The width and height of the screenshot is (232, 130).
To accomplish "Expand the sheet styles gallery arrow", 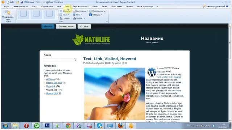I will pos(57,15).
